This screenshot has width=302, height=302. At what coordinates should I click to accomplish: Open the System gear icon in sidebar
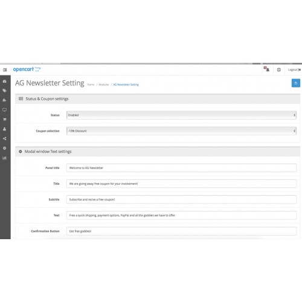[x=4, y=148]
